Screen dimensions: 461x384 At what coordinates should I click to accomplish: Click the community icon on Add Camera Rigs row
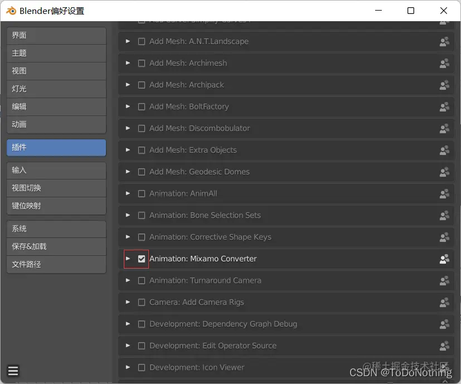point(444,303)
